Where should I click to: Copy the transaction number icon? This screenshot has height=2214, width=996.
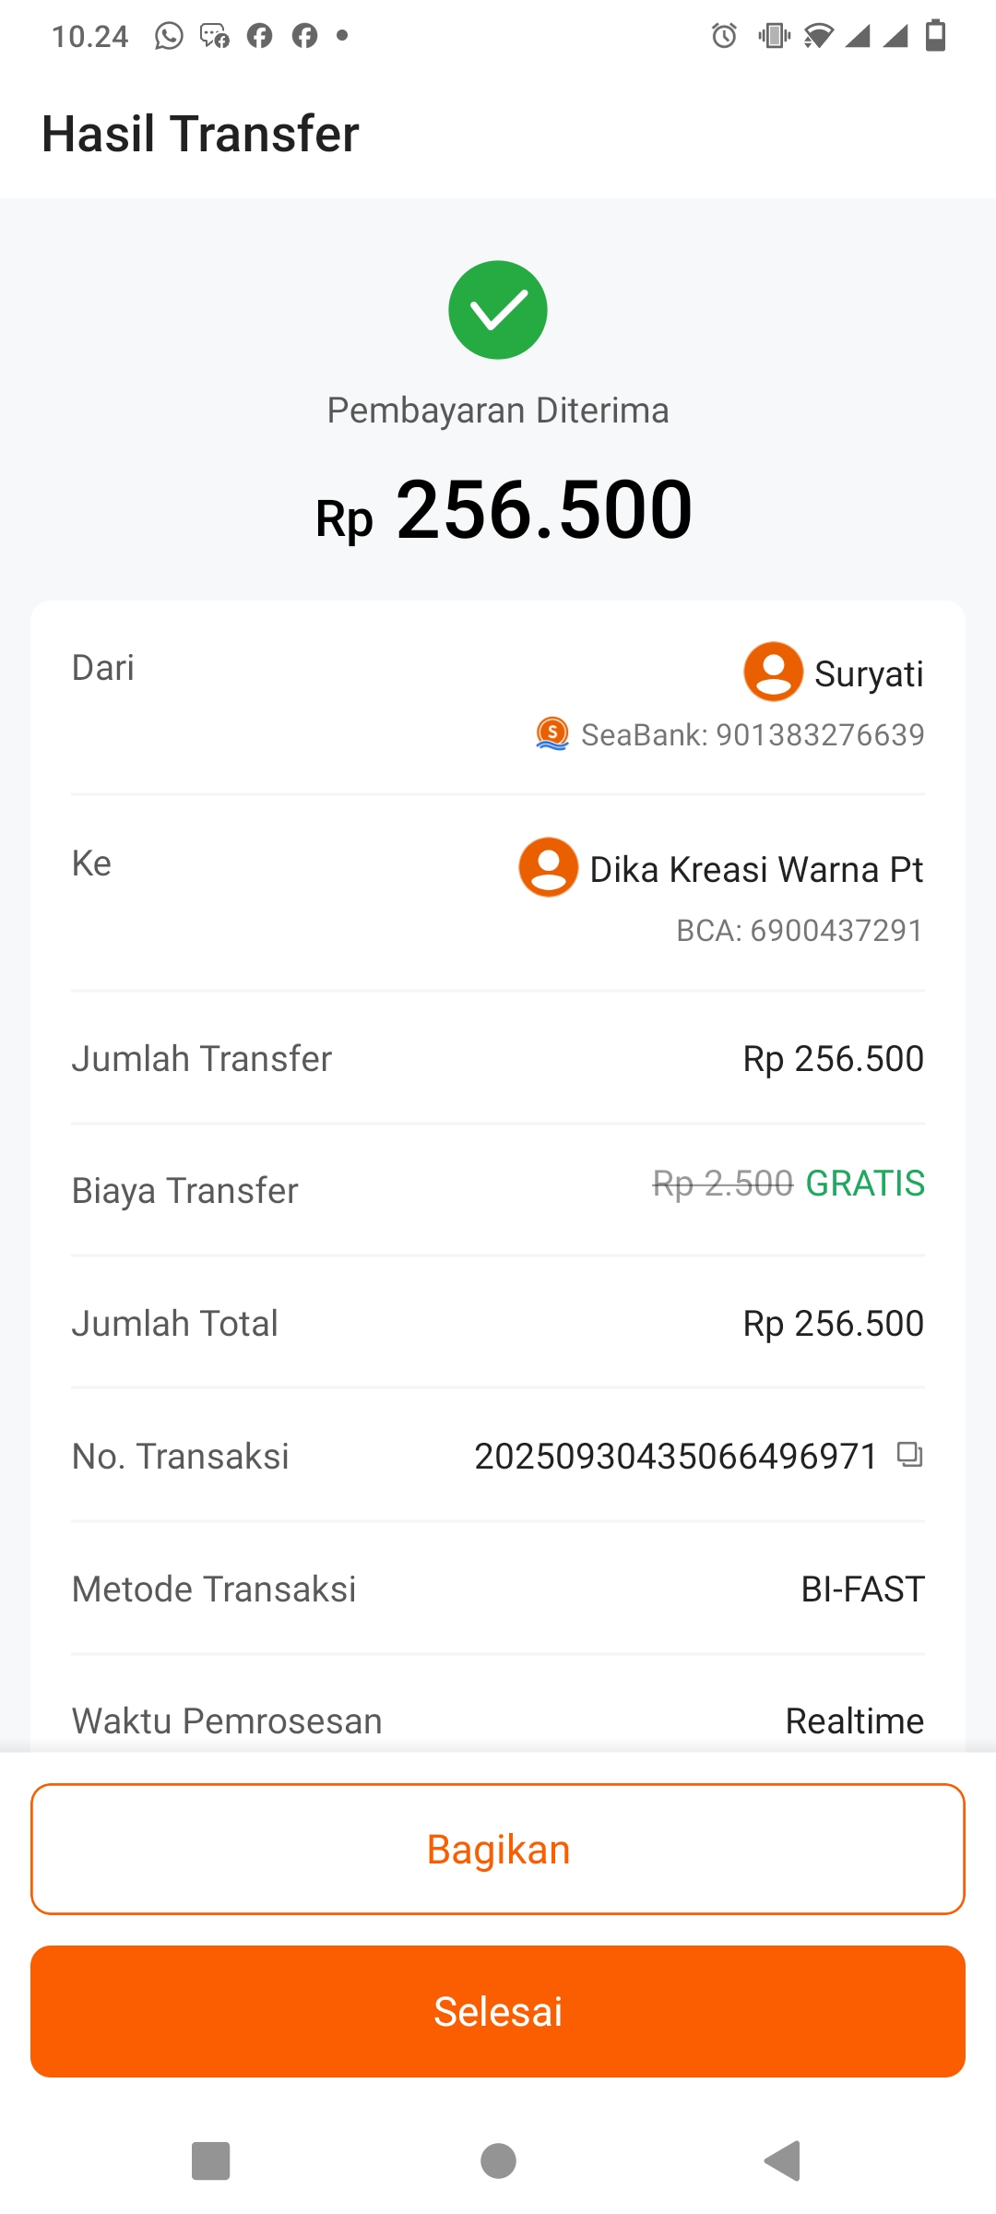pyautogui.click(x=910, y=1455)
